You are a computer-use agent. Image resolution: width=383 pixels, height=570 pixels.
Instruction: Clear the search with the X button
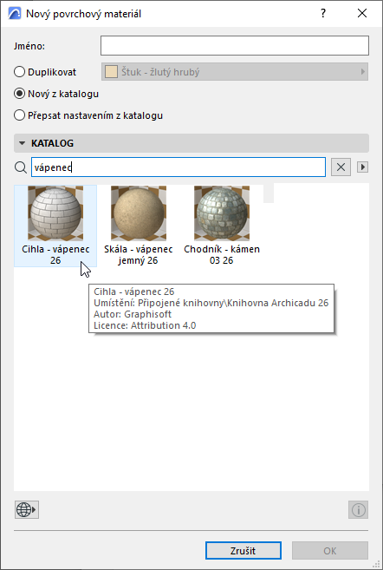[x=341, y=167]
